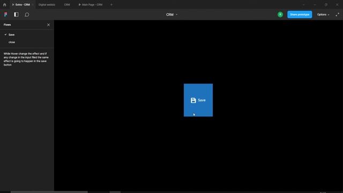Viewport: 343px width, 193px height.
Task: Click the blue Save button in prototype
Action: [198, 100]
